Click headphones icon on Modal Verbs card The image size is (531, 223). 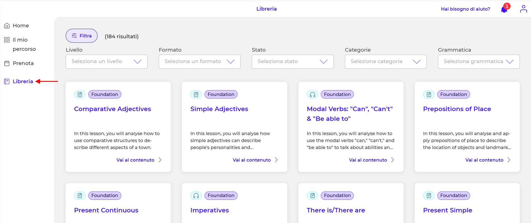tap(312, 95)
